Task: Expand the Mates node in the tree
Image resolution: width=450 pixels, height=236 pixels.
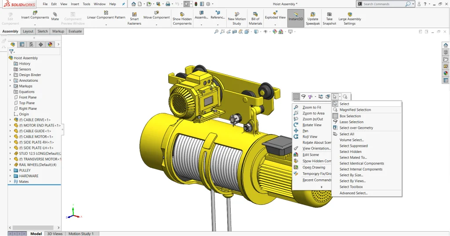Action: pos(11,182)
